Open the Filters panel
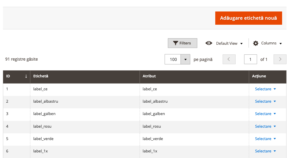293x158 pixels. point(182,43)
